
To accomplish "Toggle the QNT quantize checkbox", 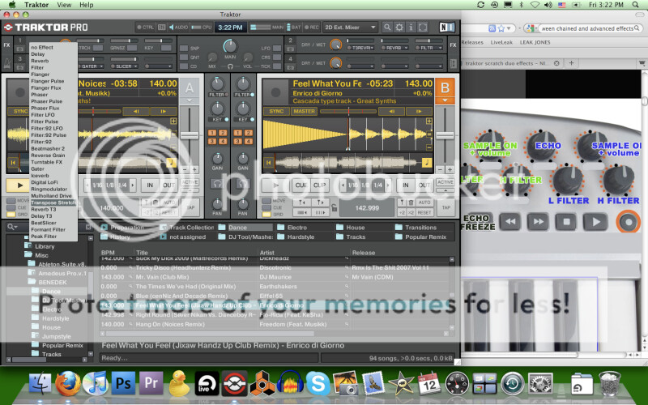I will (x=184, y=58).
